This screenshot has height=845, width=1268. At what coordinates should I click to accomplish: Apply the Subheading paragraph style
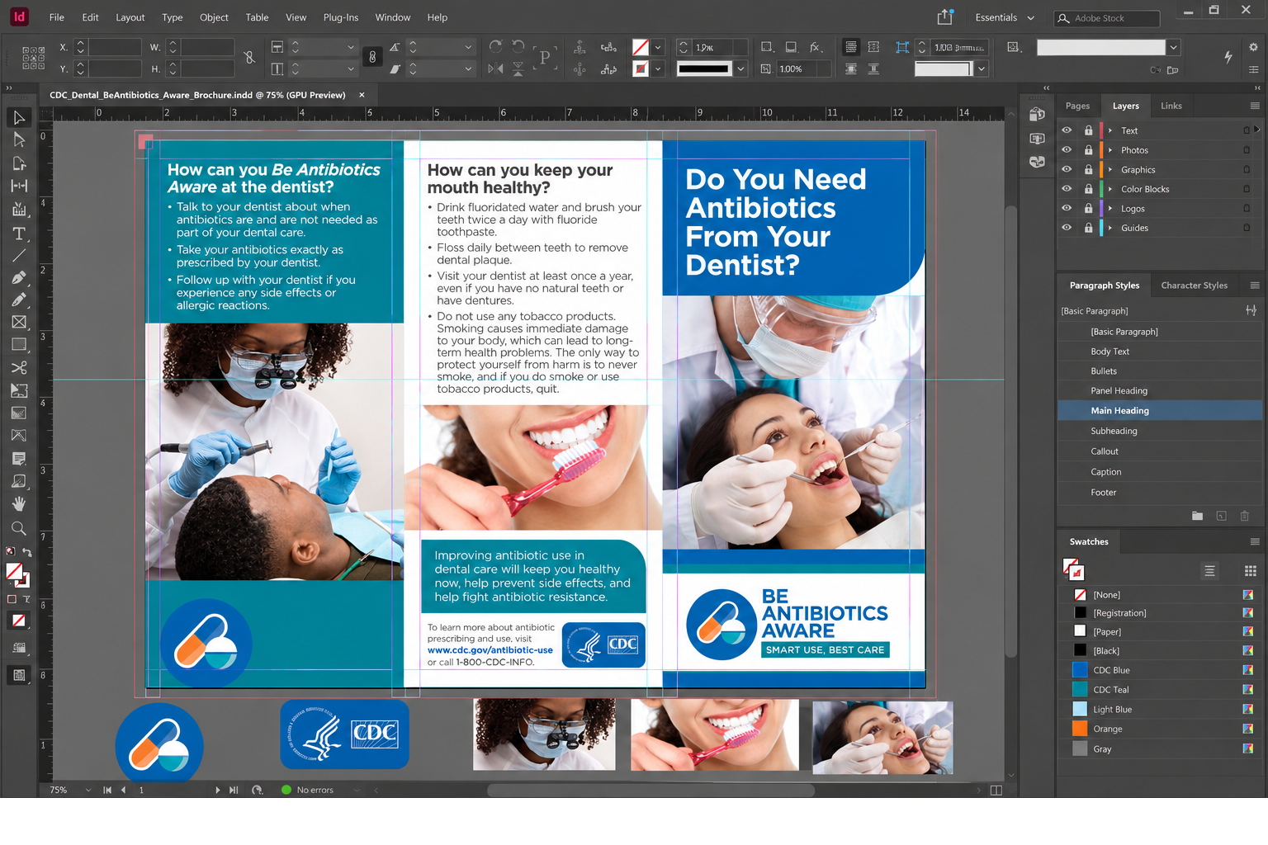click(x=1160, y=431)
